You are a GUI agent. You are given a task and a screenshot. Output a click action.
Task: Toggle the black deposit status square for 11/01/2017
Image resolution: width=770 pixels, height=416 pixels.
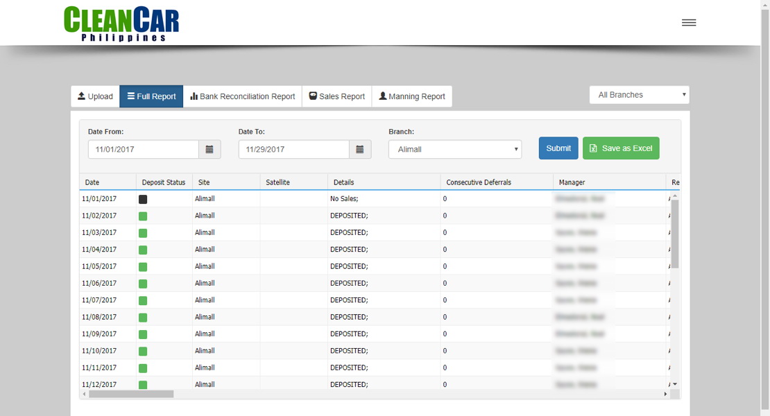point(143,199)
